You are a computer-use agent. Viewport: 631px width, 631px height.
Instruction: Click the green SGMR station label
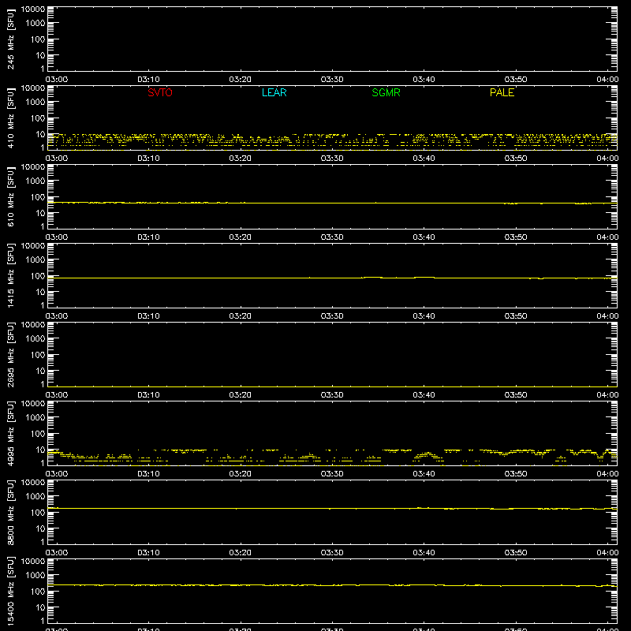tap(386, 92)
